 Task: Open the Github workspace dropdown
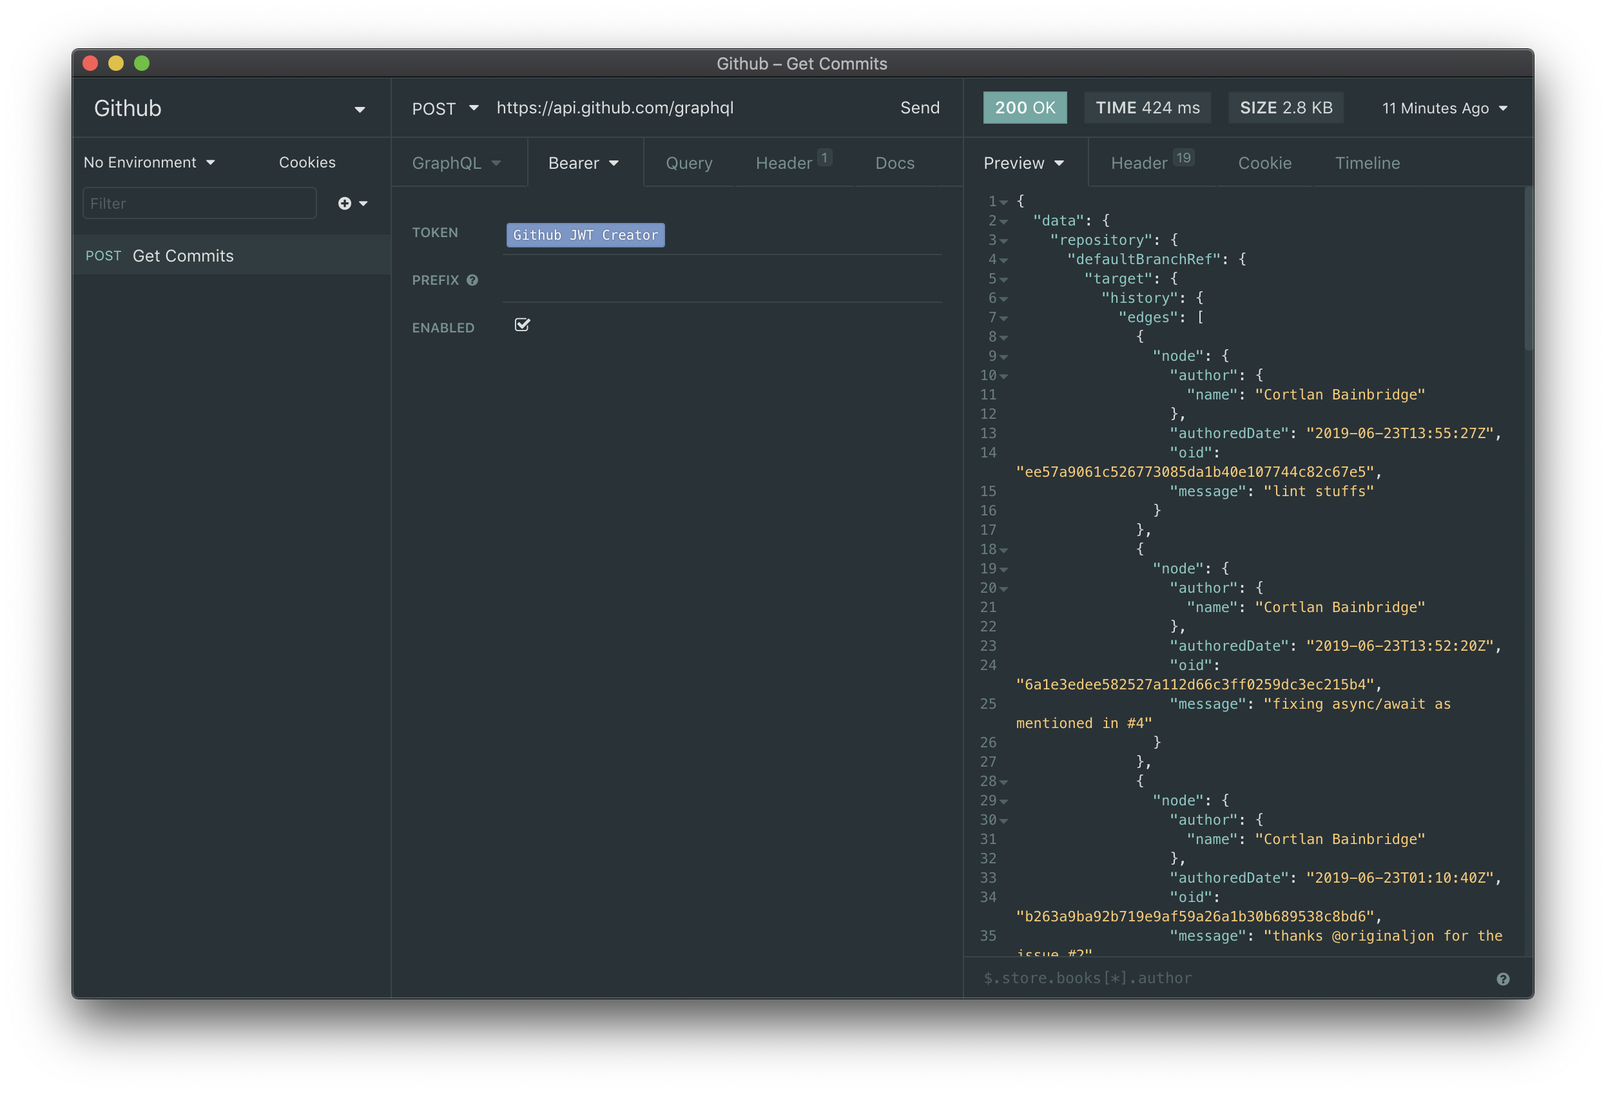click(x=360, y=109)
